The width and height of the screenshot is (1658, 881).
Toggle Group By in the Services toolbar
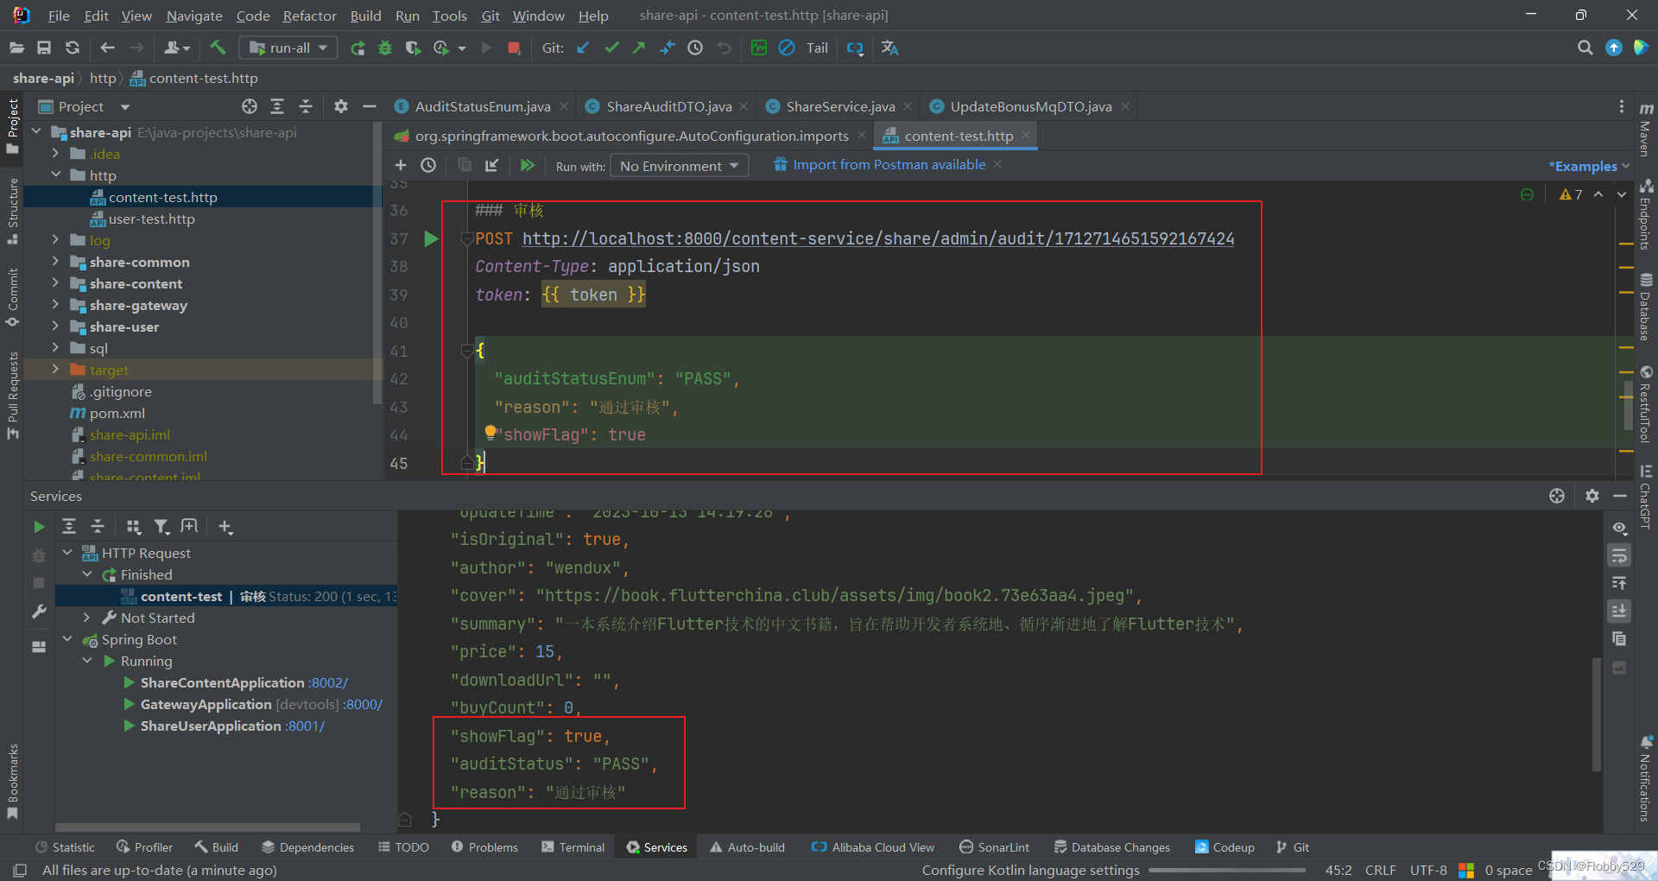click(133, 527)
